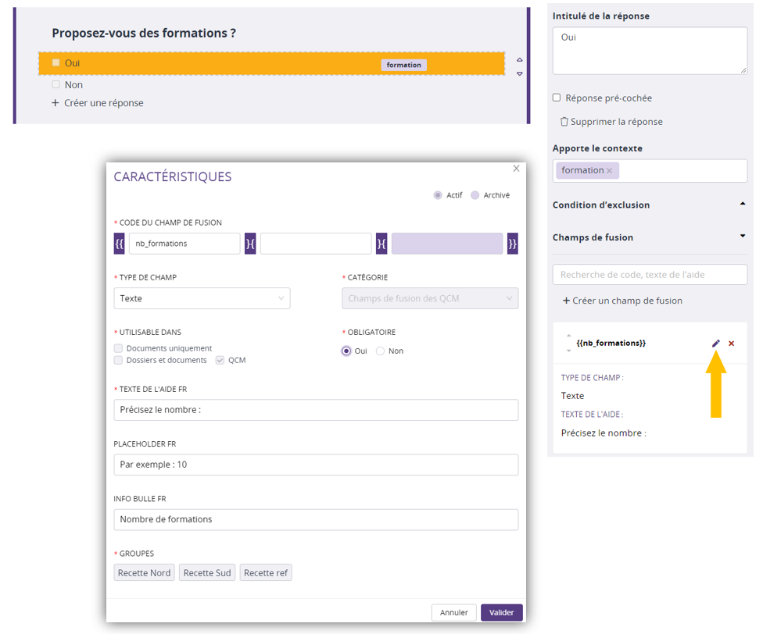Close the Caractéristiques dialog
Viewport: 763px width, 634px height.
coord(516,169)
